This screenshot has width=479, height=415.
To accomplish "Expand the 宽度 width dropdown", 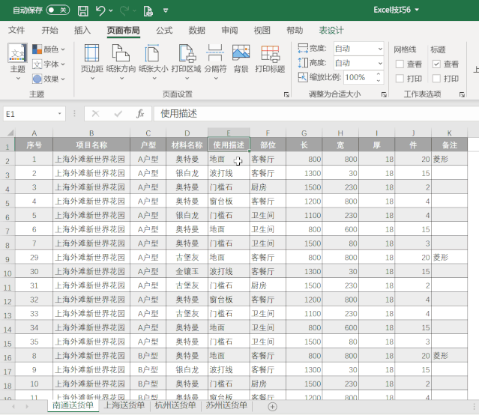I will (x=380, y=49).
